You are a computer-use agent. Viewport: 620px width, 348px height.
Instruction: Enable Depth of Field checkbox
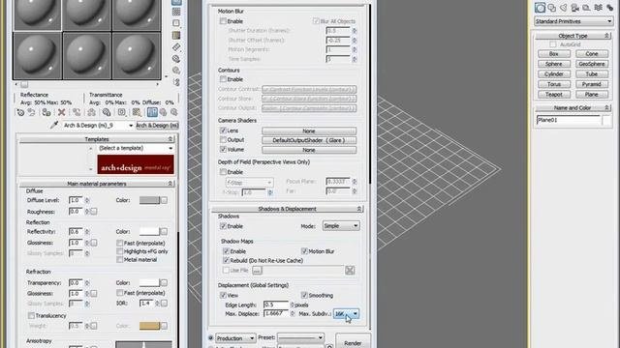[223, 172]
